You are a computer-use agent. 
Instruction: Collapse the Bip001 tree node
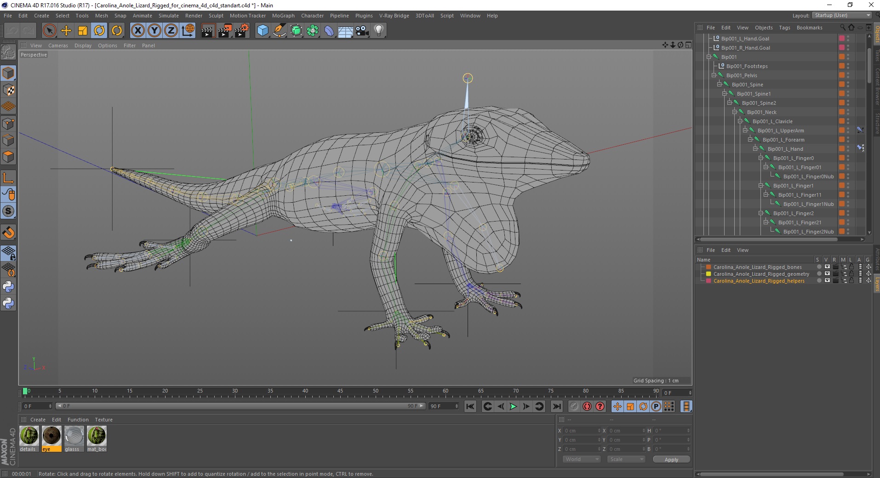tap(709, 57)
